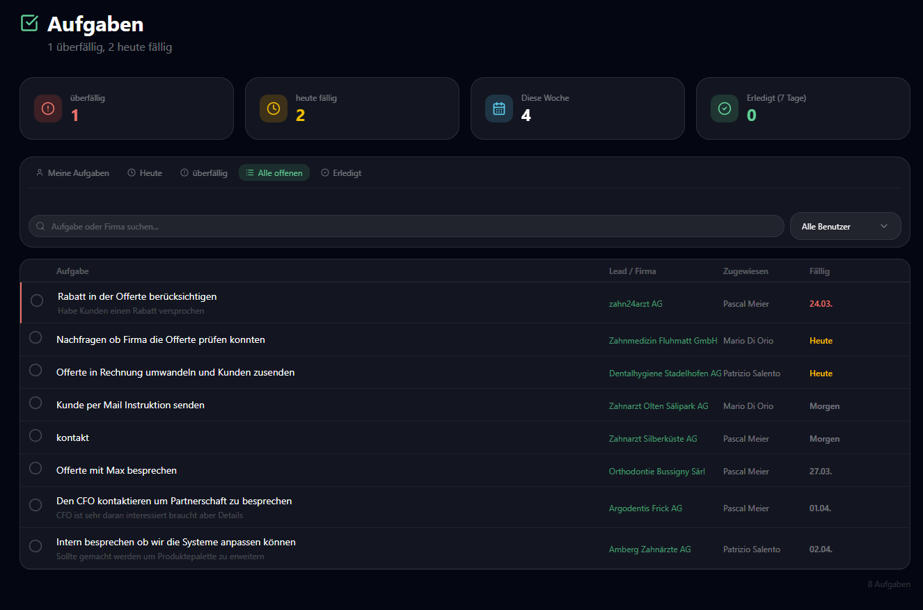Viewport: 923px width, 610px height.
Task: Show the Erledigt tab
Action: (x=341, y=172)
